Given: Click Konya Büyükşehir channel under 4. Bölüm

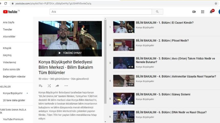Looking at the screenshot, I should click(x=145, y=81).
